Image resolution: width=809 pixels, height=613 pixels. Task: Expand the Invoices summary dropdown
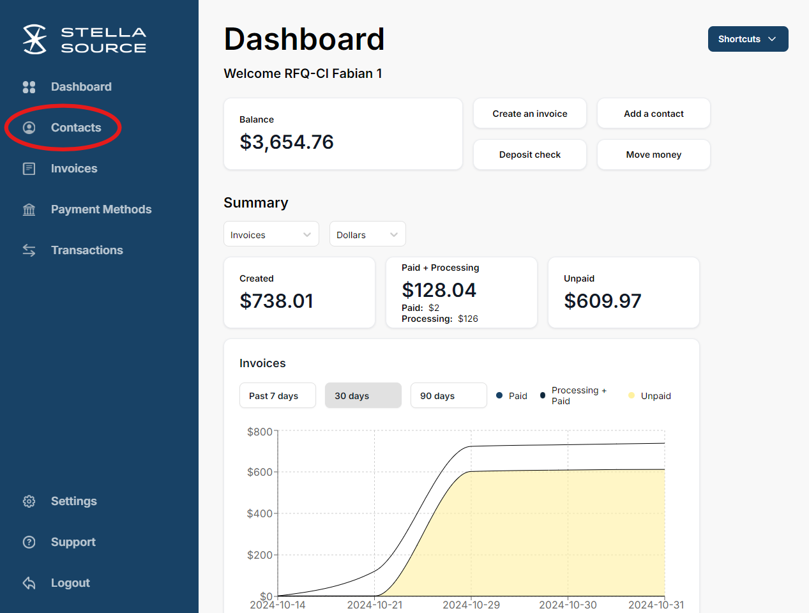[271, 234]
